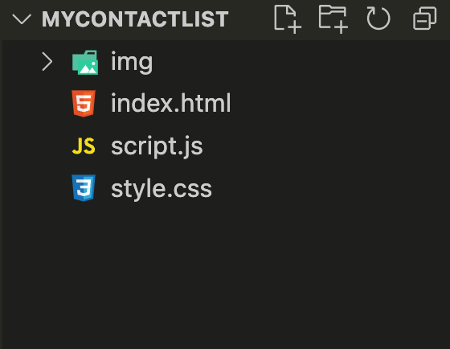Select index.html row by its blank space

(338, 104)
